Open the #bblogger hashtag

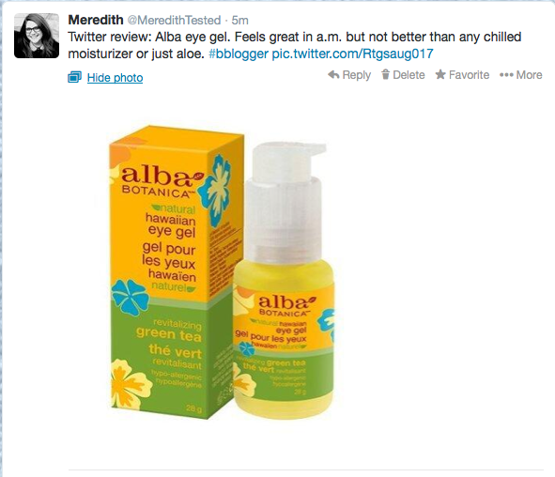point(239,54)
